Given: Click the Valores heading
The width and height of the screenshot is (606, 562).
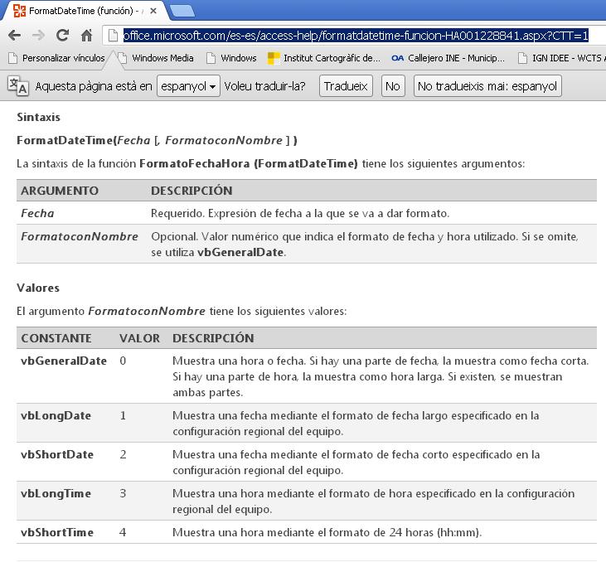Looking at the screenshot, I should 38,288.
